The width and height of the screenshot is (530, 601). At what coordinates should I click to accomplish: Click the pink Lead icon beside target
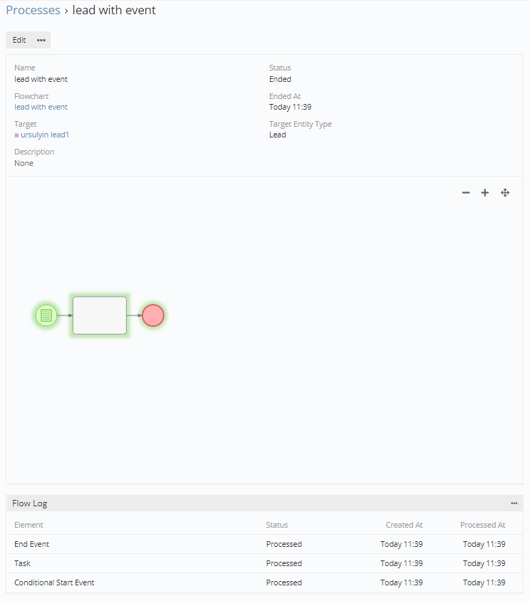(x=16, y=135)
